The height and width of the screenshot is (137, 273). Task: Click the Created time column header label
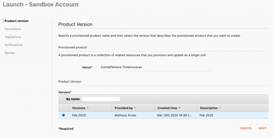(x=167, y=108)
